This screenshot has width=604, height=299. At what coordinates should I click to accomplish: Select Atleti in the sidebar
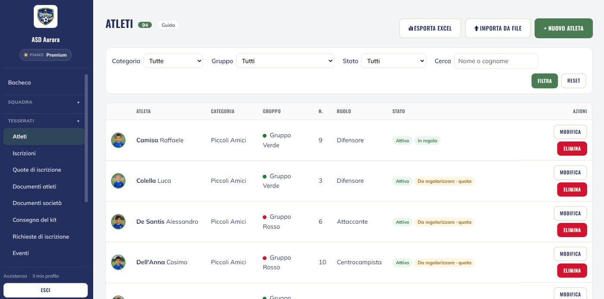pyautogui.click(x=44, y=136)
